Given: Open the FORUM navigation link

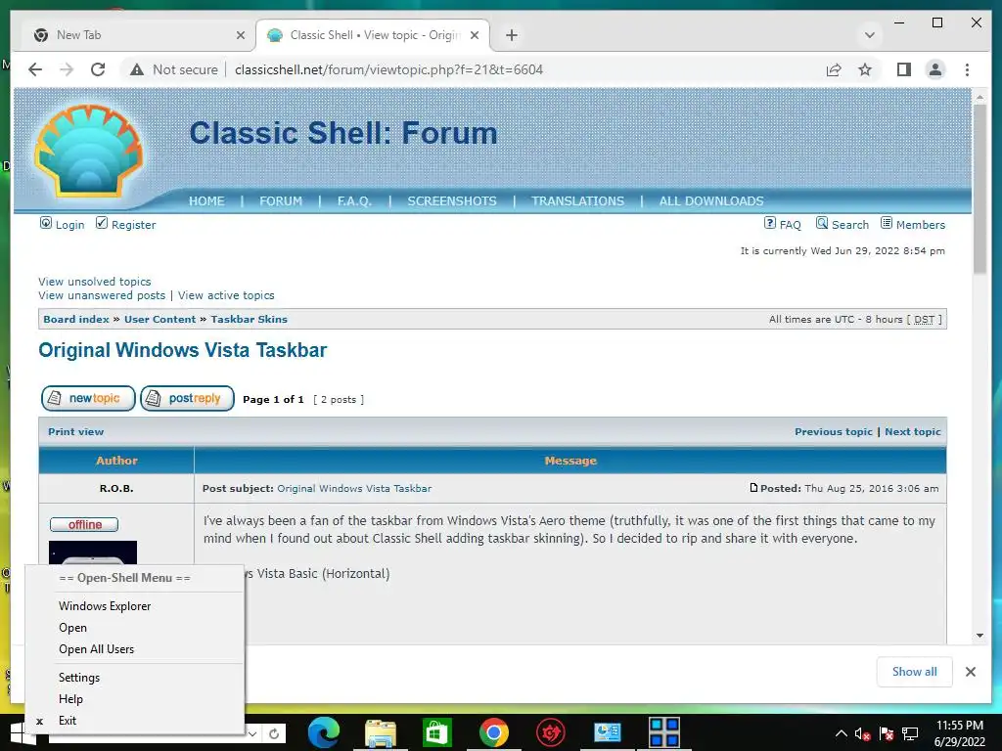Looking at the screenshot, I should [x=281, y=201].
